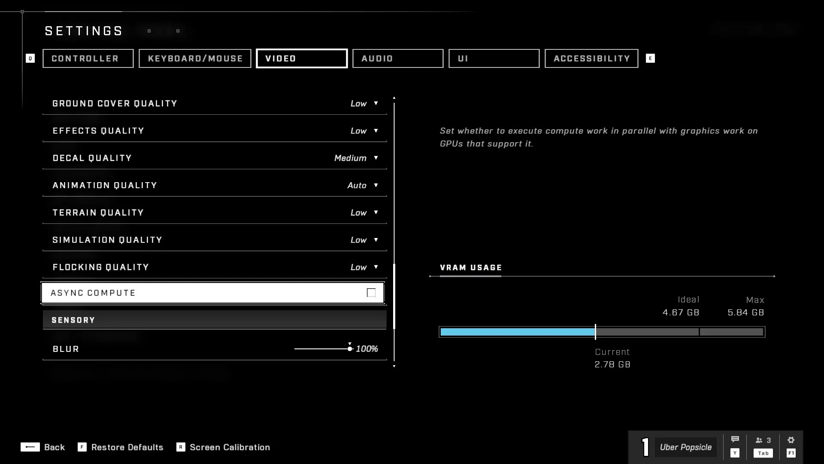Click the Max 5.84 GB value

tap(746, 312)
